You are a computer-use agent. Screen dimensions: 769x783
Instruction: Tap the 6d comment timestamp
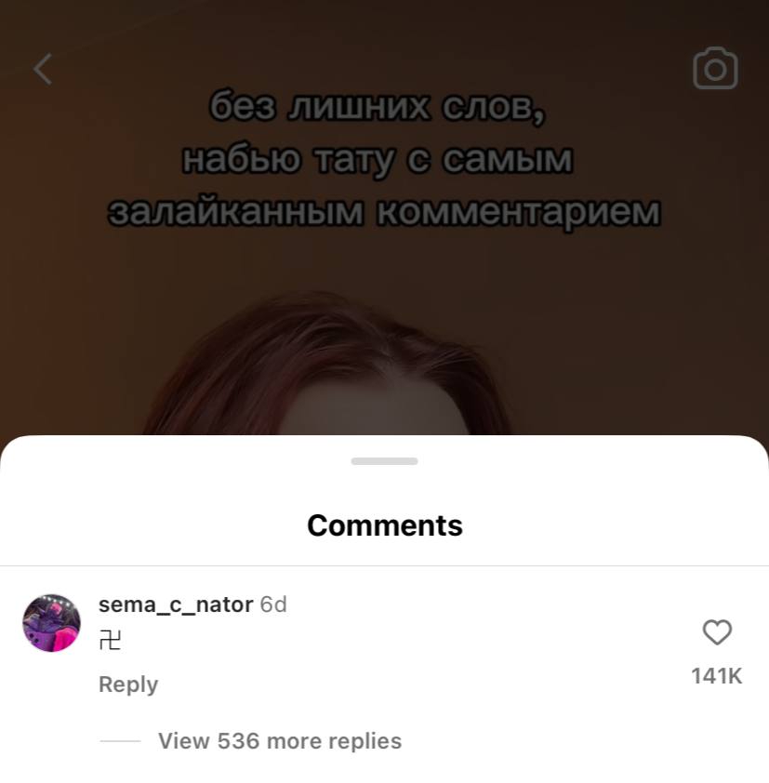click(273, 604)
